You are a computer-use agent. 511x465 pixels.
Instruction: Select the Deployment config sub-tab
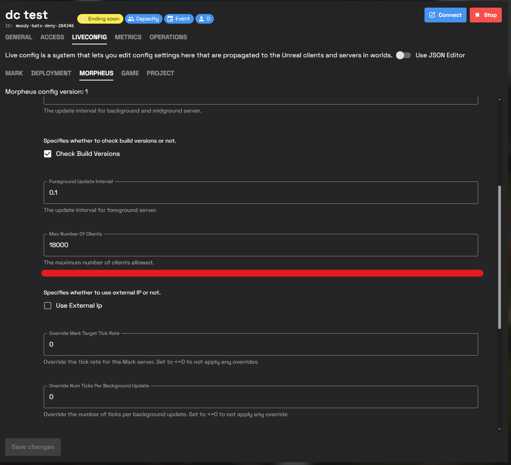tap(51, 73)
